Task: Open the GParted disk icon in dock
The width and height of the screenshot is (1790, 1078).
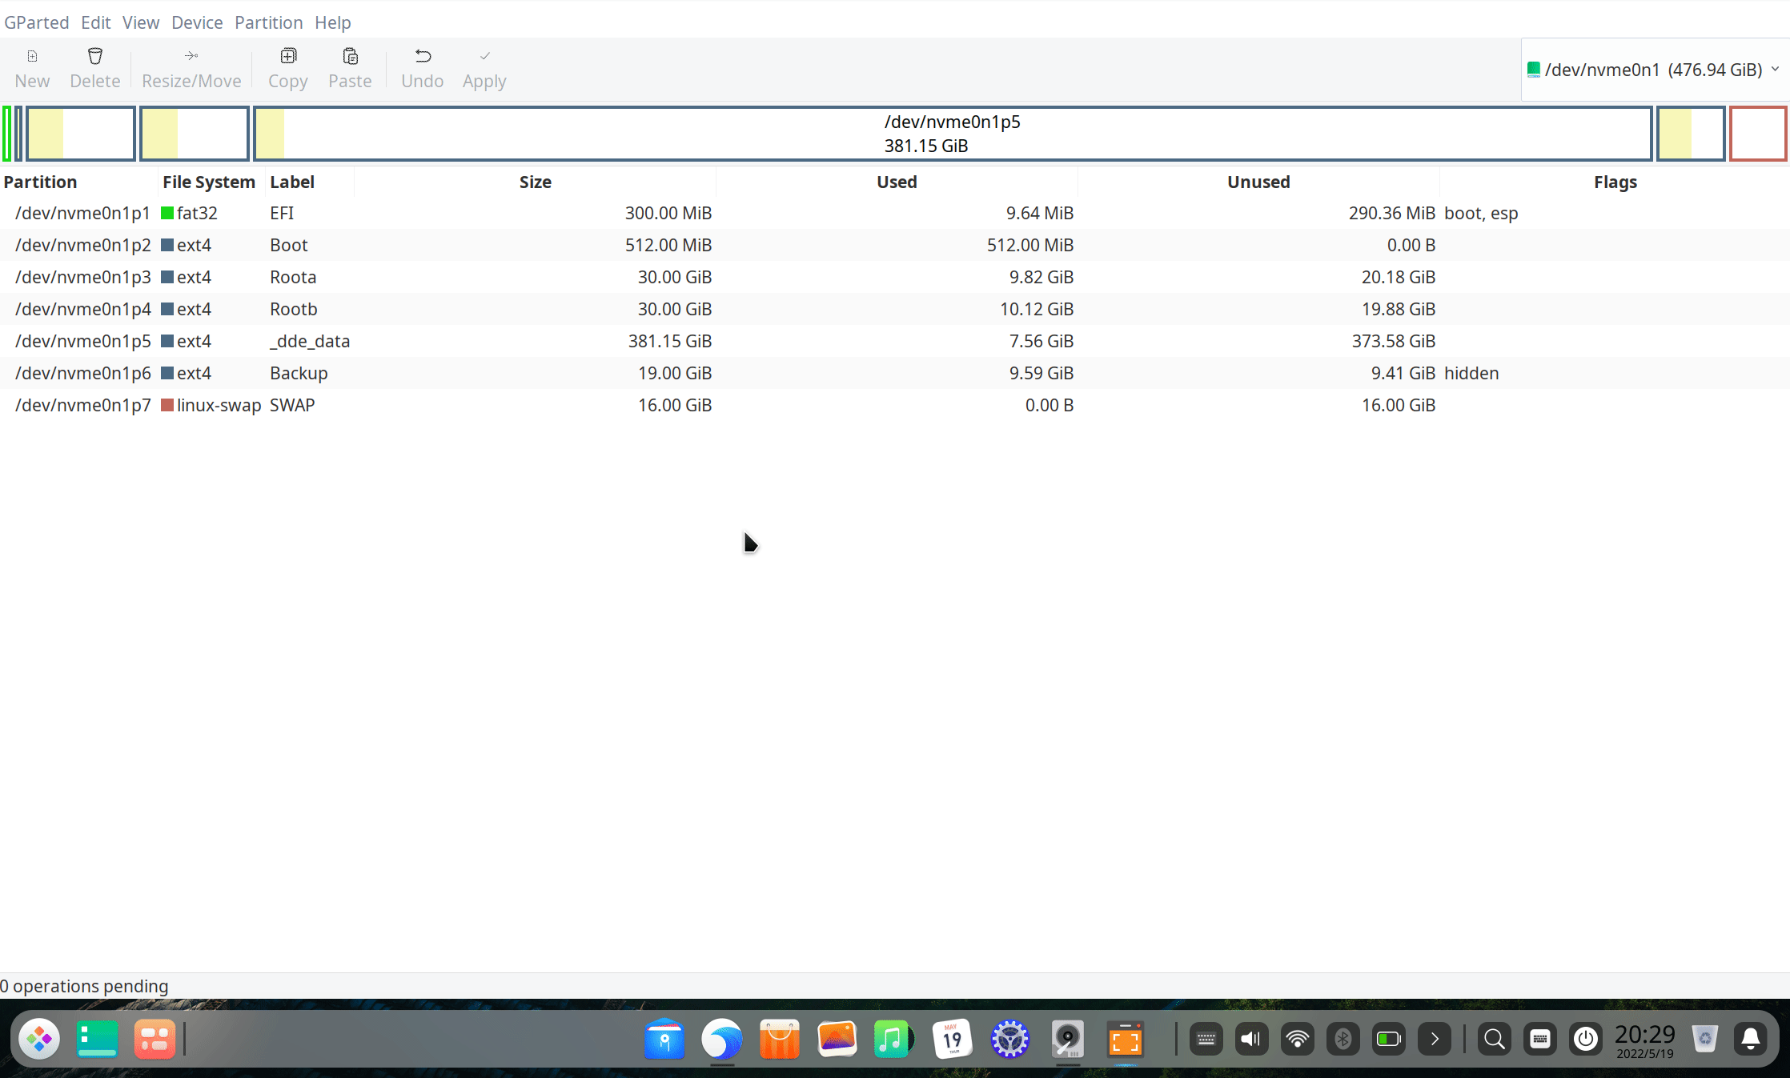Action: tap(1067, 1040)
